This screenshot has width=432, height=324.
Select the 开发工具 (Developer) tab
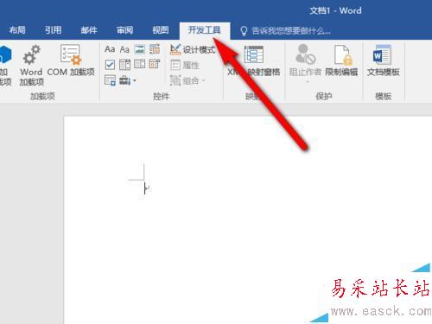205,30
